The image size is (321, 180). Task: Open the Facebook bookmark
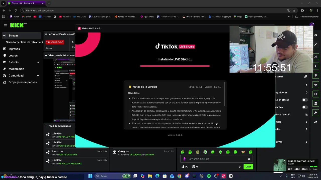point(45,17)
